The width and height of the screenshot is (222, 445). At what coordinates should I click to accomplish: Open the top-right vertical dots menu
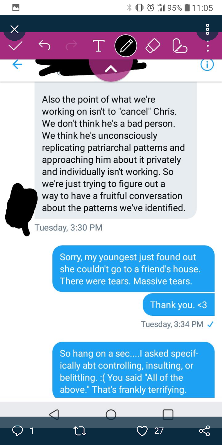tap(207, 29)
